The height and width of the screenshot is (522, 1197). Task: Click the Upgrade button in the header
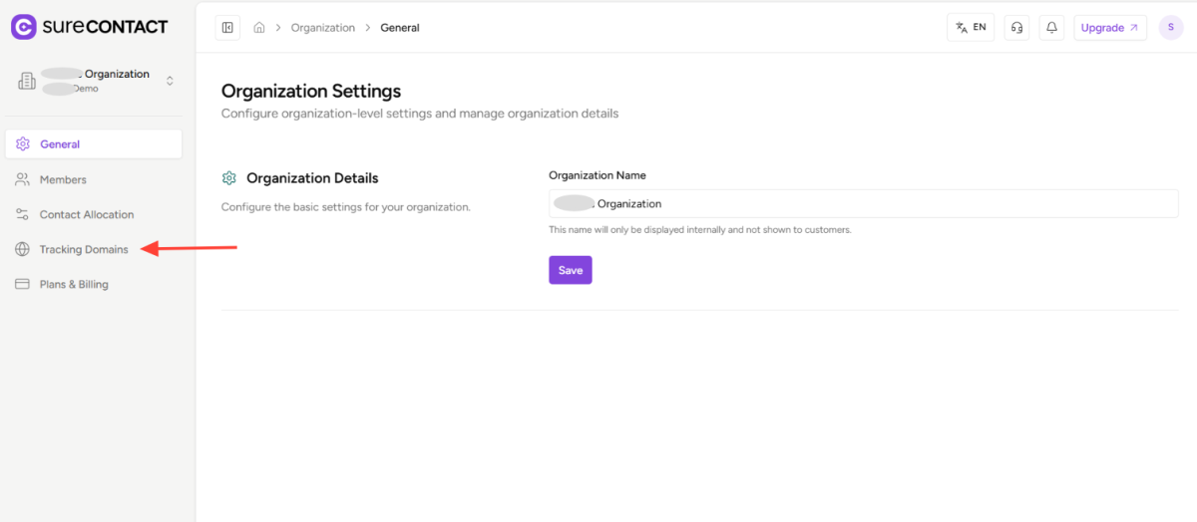pos(1109,28)
